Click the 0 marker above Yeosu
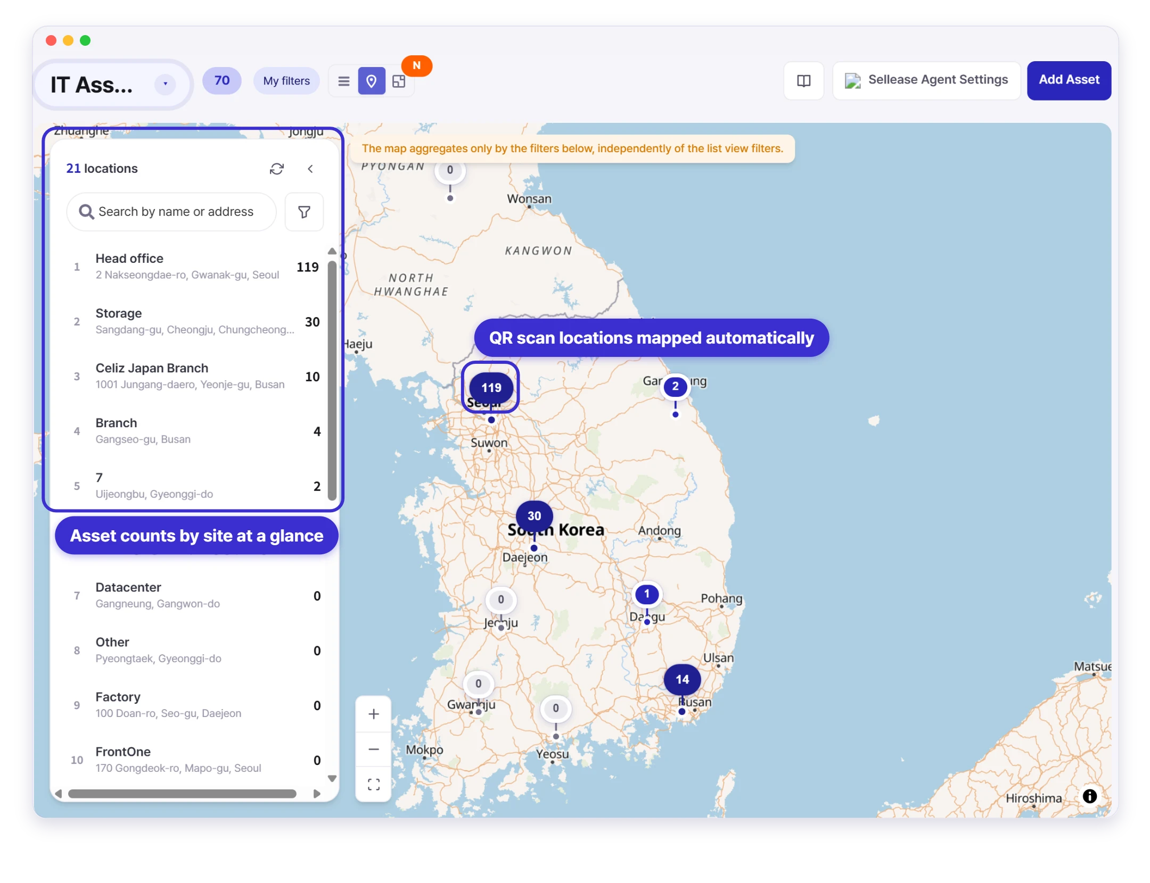Viewport: 1150px width, 883px height. [555, 708]
